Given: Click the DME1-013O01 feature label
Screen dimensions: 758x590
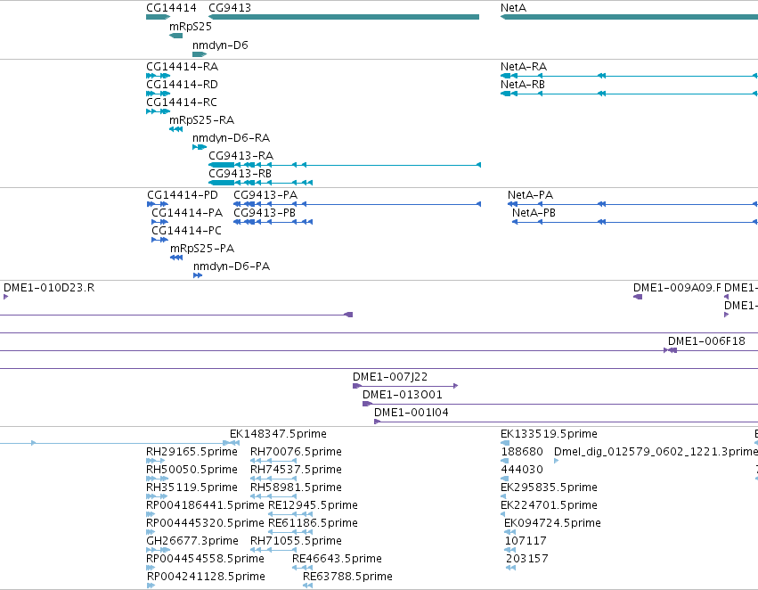Looking at the screenshot, I should [403, 395].
